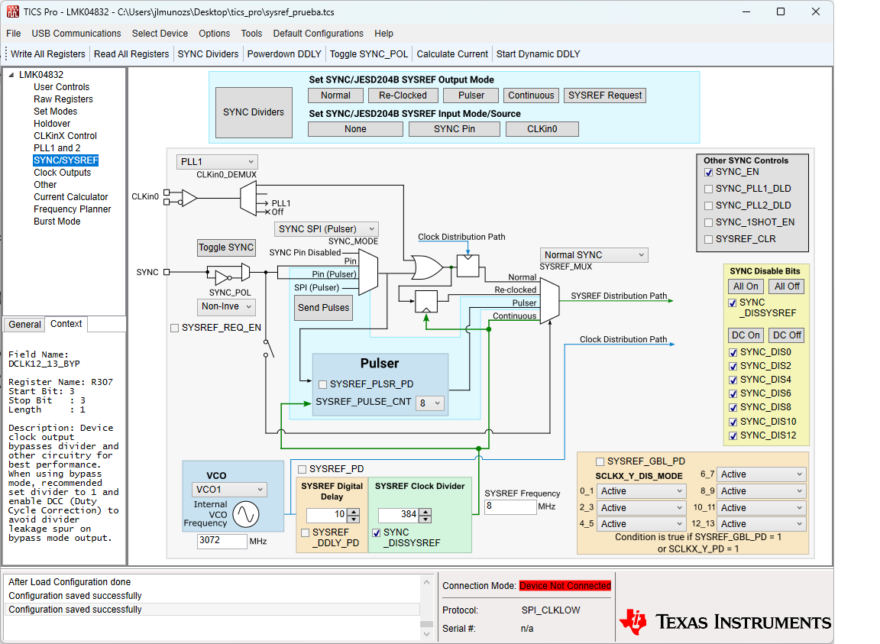Click the TICS Pro app icon in title bar

pyautogui.click(x=12, y=11)
